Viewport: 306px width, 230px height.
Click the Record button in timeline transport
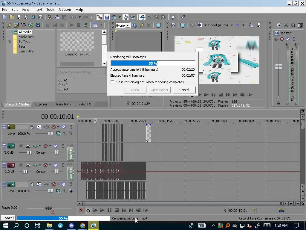(80, 211)
